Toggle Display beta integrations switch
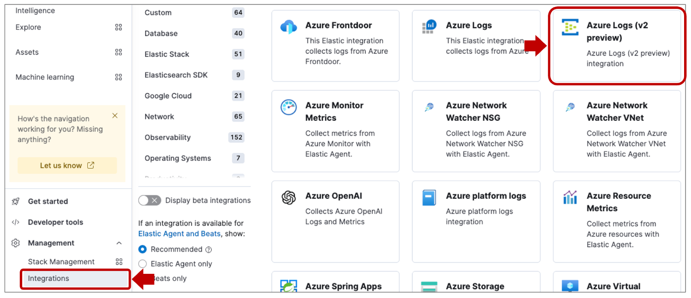 [x=150, y=200]
